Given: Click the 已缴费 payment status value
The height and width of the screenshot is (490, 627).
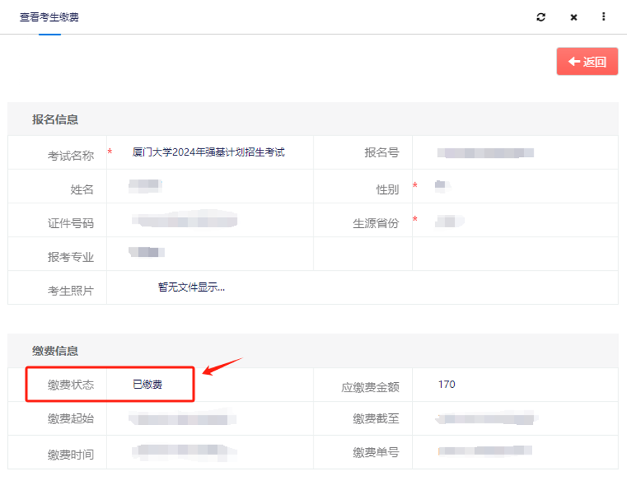Looking at the screenshot, I should click(x=148, y=384).
